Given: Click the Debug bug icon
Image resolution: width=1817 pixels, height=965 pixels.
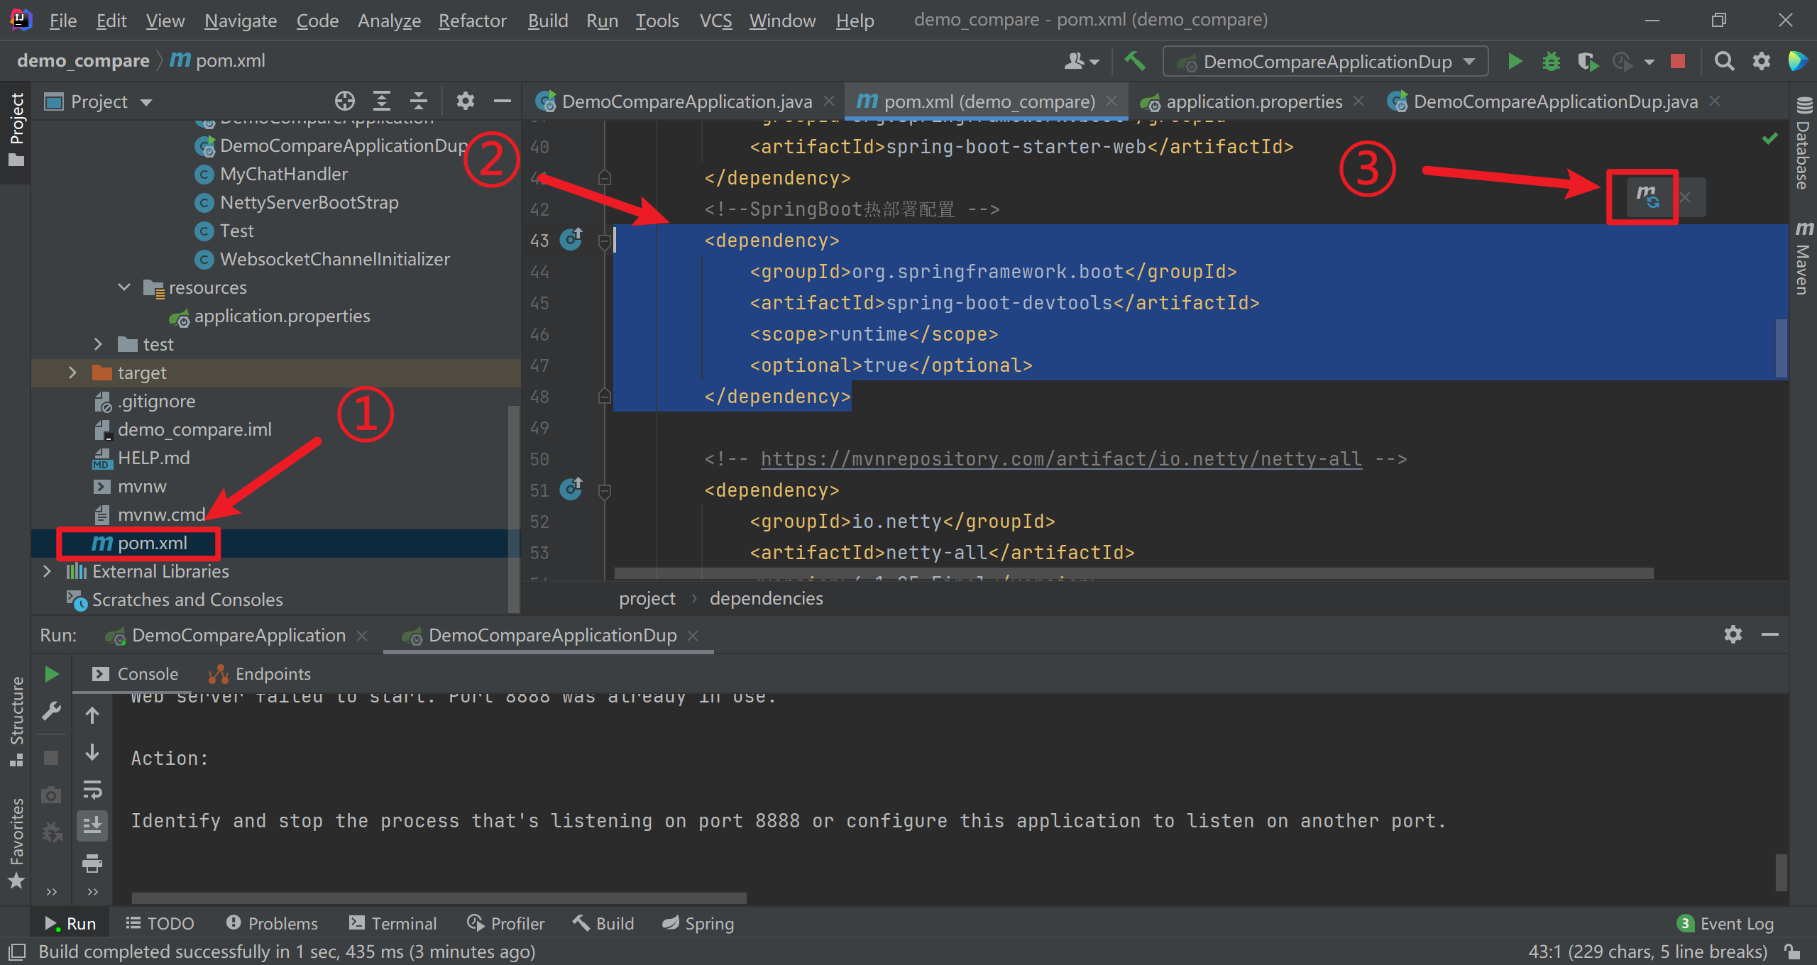Looking at the screenshot, I should [x=1552, y=62].
